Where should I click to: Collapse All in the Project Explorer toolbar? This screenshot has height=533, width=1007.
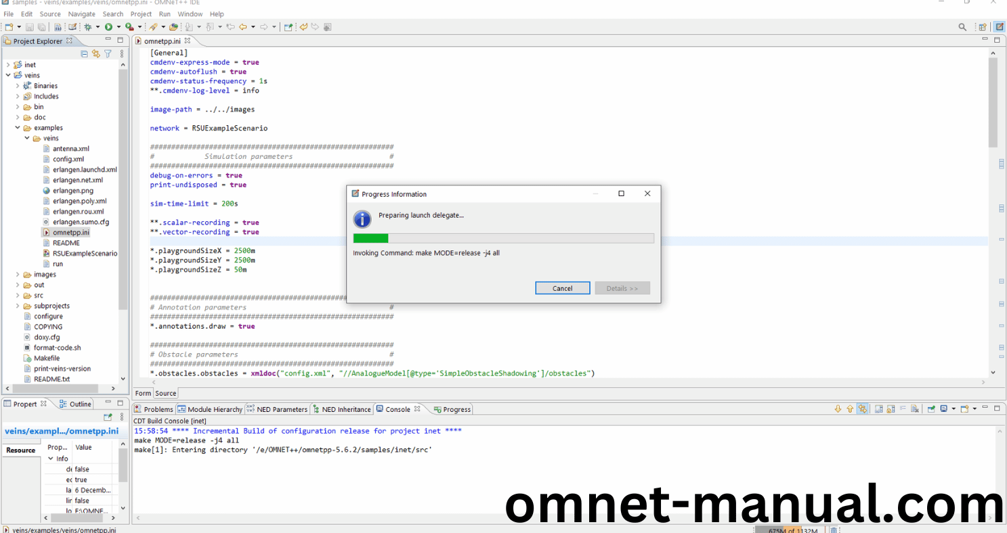(x=85, y=53)
